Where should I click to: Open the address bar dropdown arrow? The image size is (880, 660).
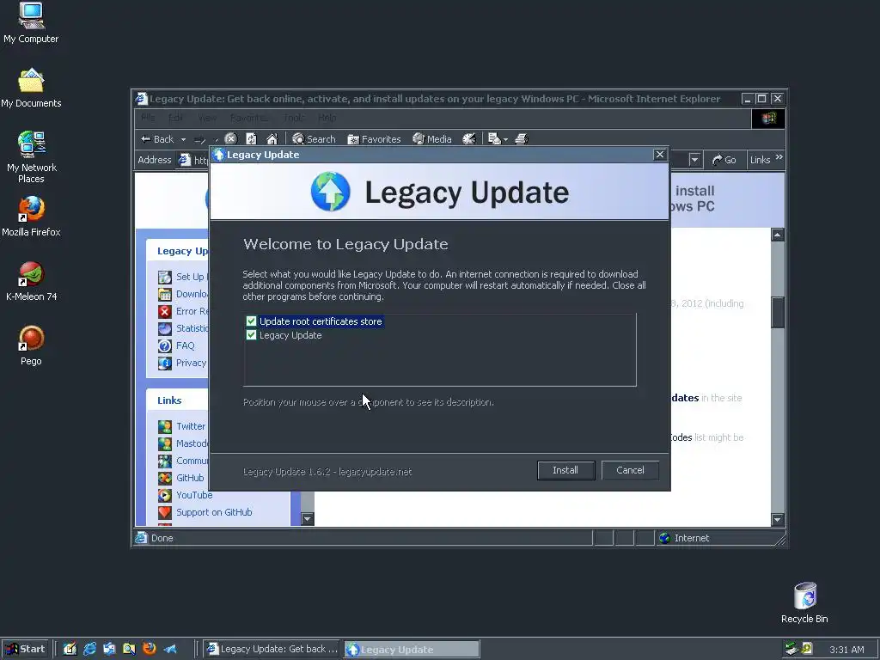pos(694,160)
